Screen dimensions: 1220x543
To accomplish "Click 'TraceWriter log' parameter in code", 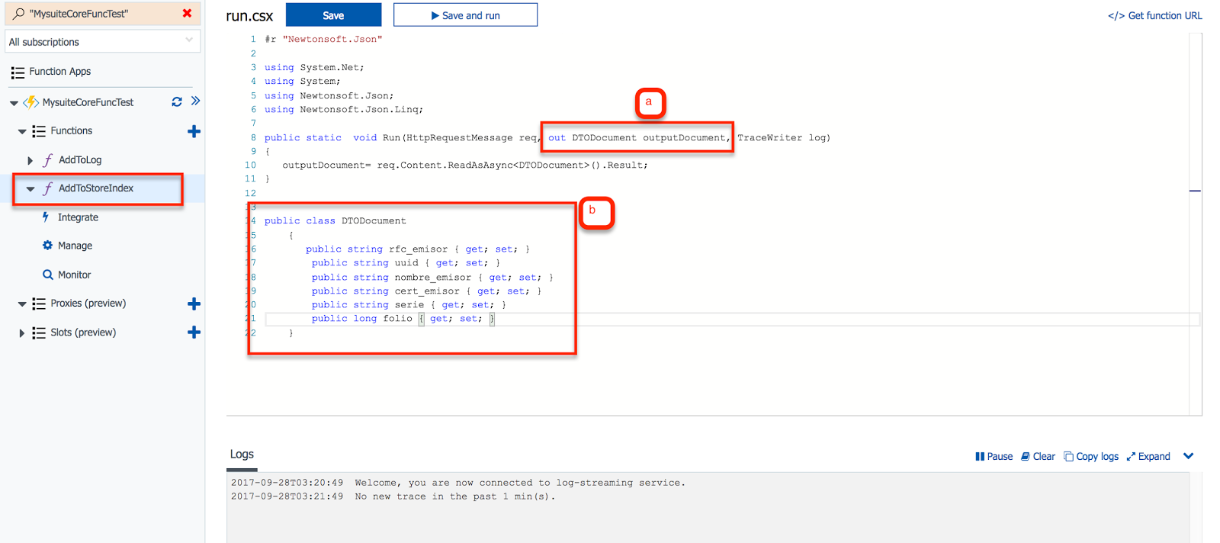I will pyautogui.click(x=781, y=138).
